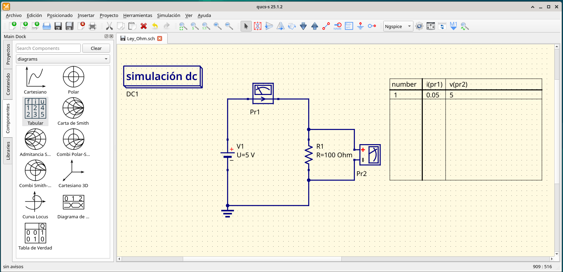Switch to the Libraries side tab
563x272 pixels.
pyautogui.click(x=8, y=151)
